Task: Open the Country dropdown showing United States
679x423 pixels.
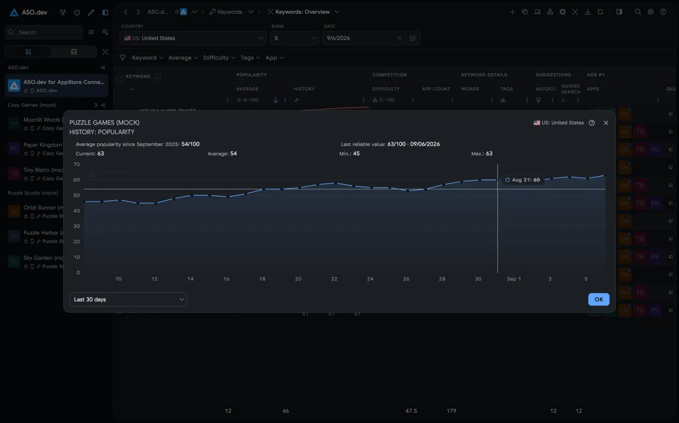Action: tap(193, 38)
